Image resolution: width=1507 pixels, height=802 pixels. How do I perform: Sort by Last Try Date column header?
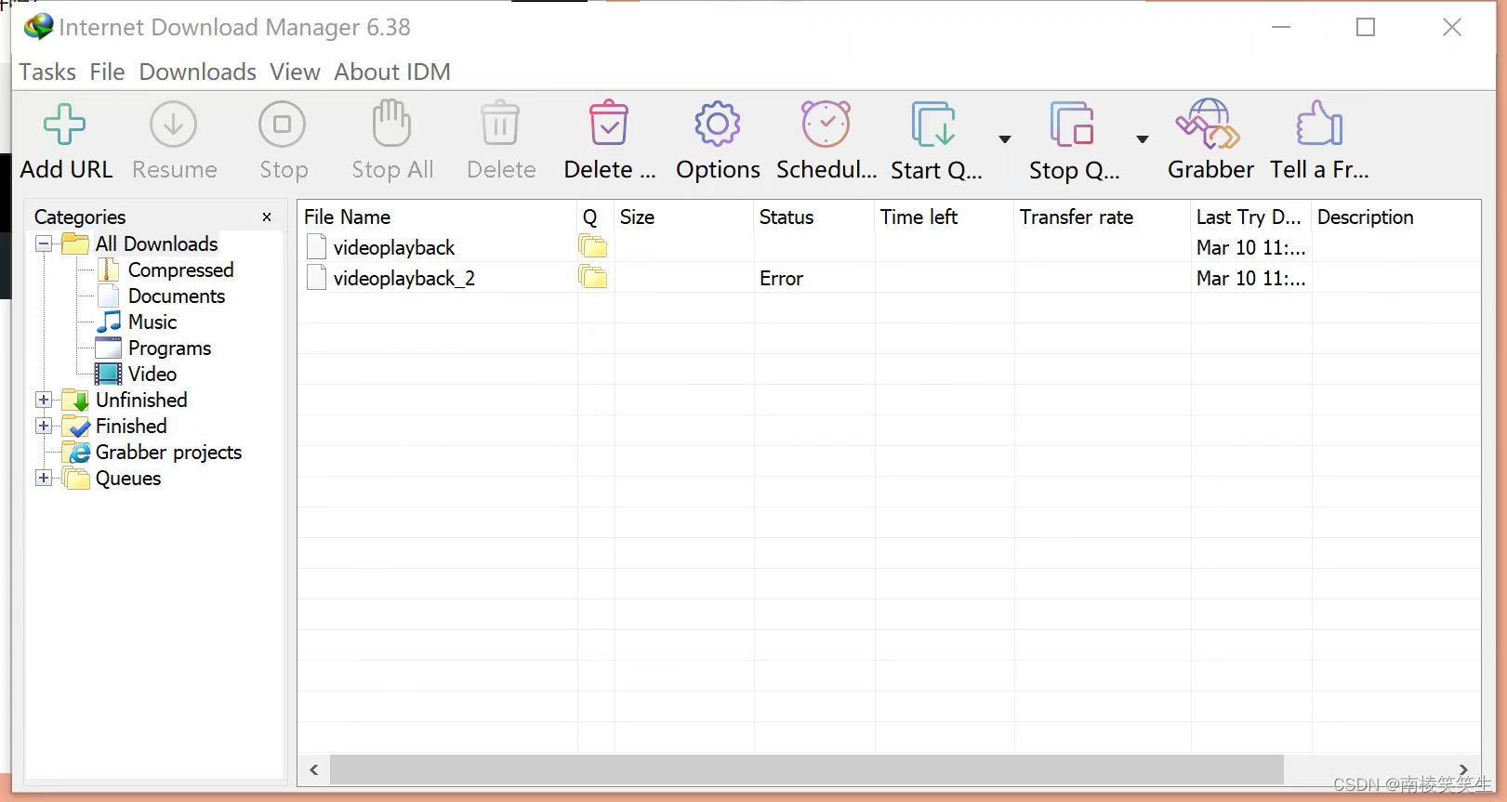[1250, 217]
